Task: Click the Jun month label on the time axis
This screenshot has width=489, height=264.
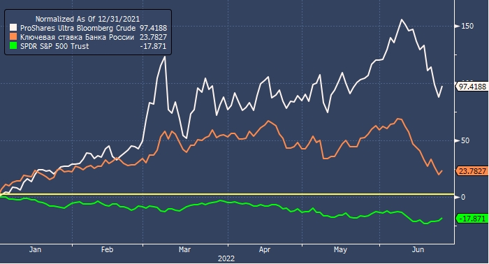Action: [418, 249]
